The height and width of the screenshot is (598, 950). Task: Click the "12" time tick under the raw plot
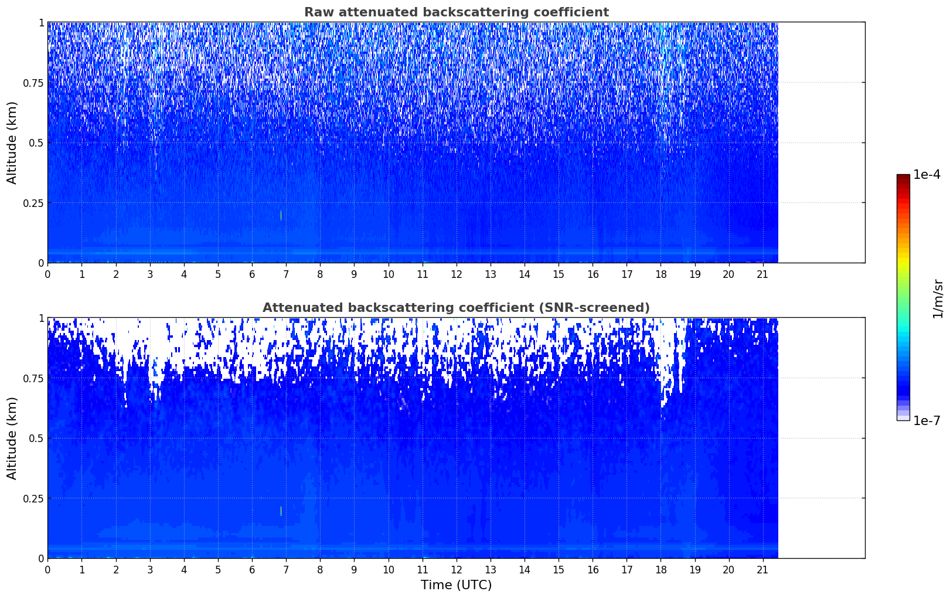[456, 274]
